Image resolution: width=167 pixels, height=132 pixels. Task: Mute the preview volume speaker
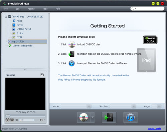coord(17,120)
